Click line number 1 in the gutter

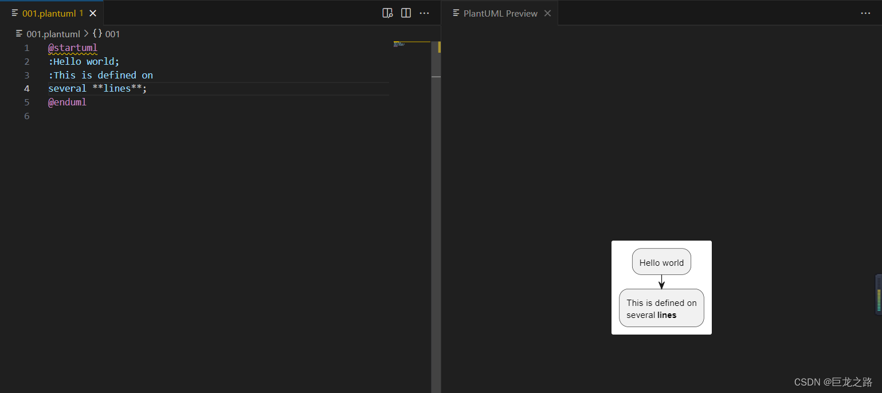click(26, 48)
